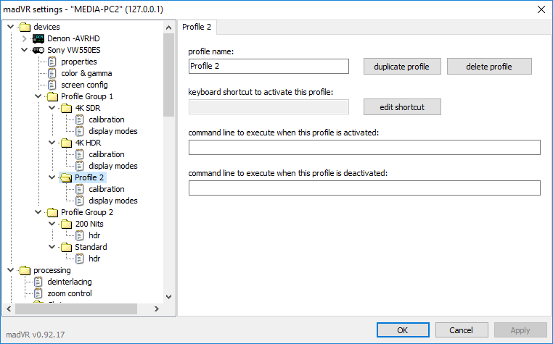Click the tree's vertical scrollbar down arrow
Screen dimensions: 553x344
coord(168,296)
